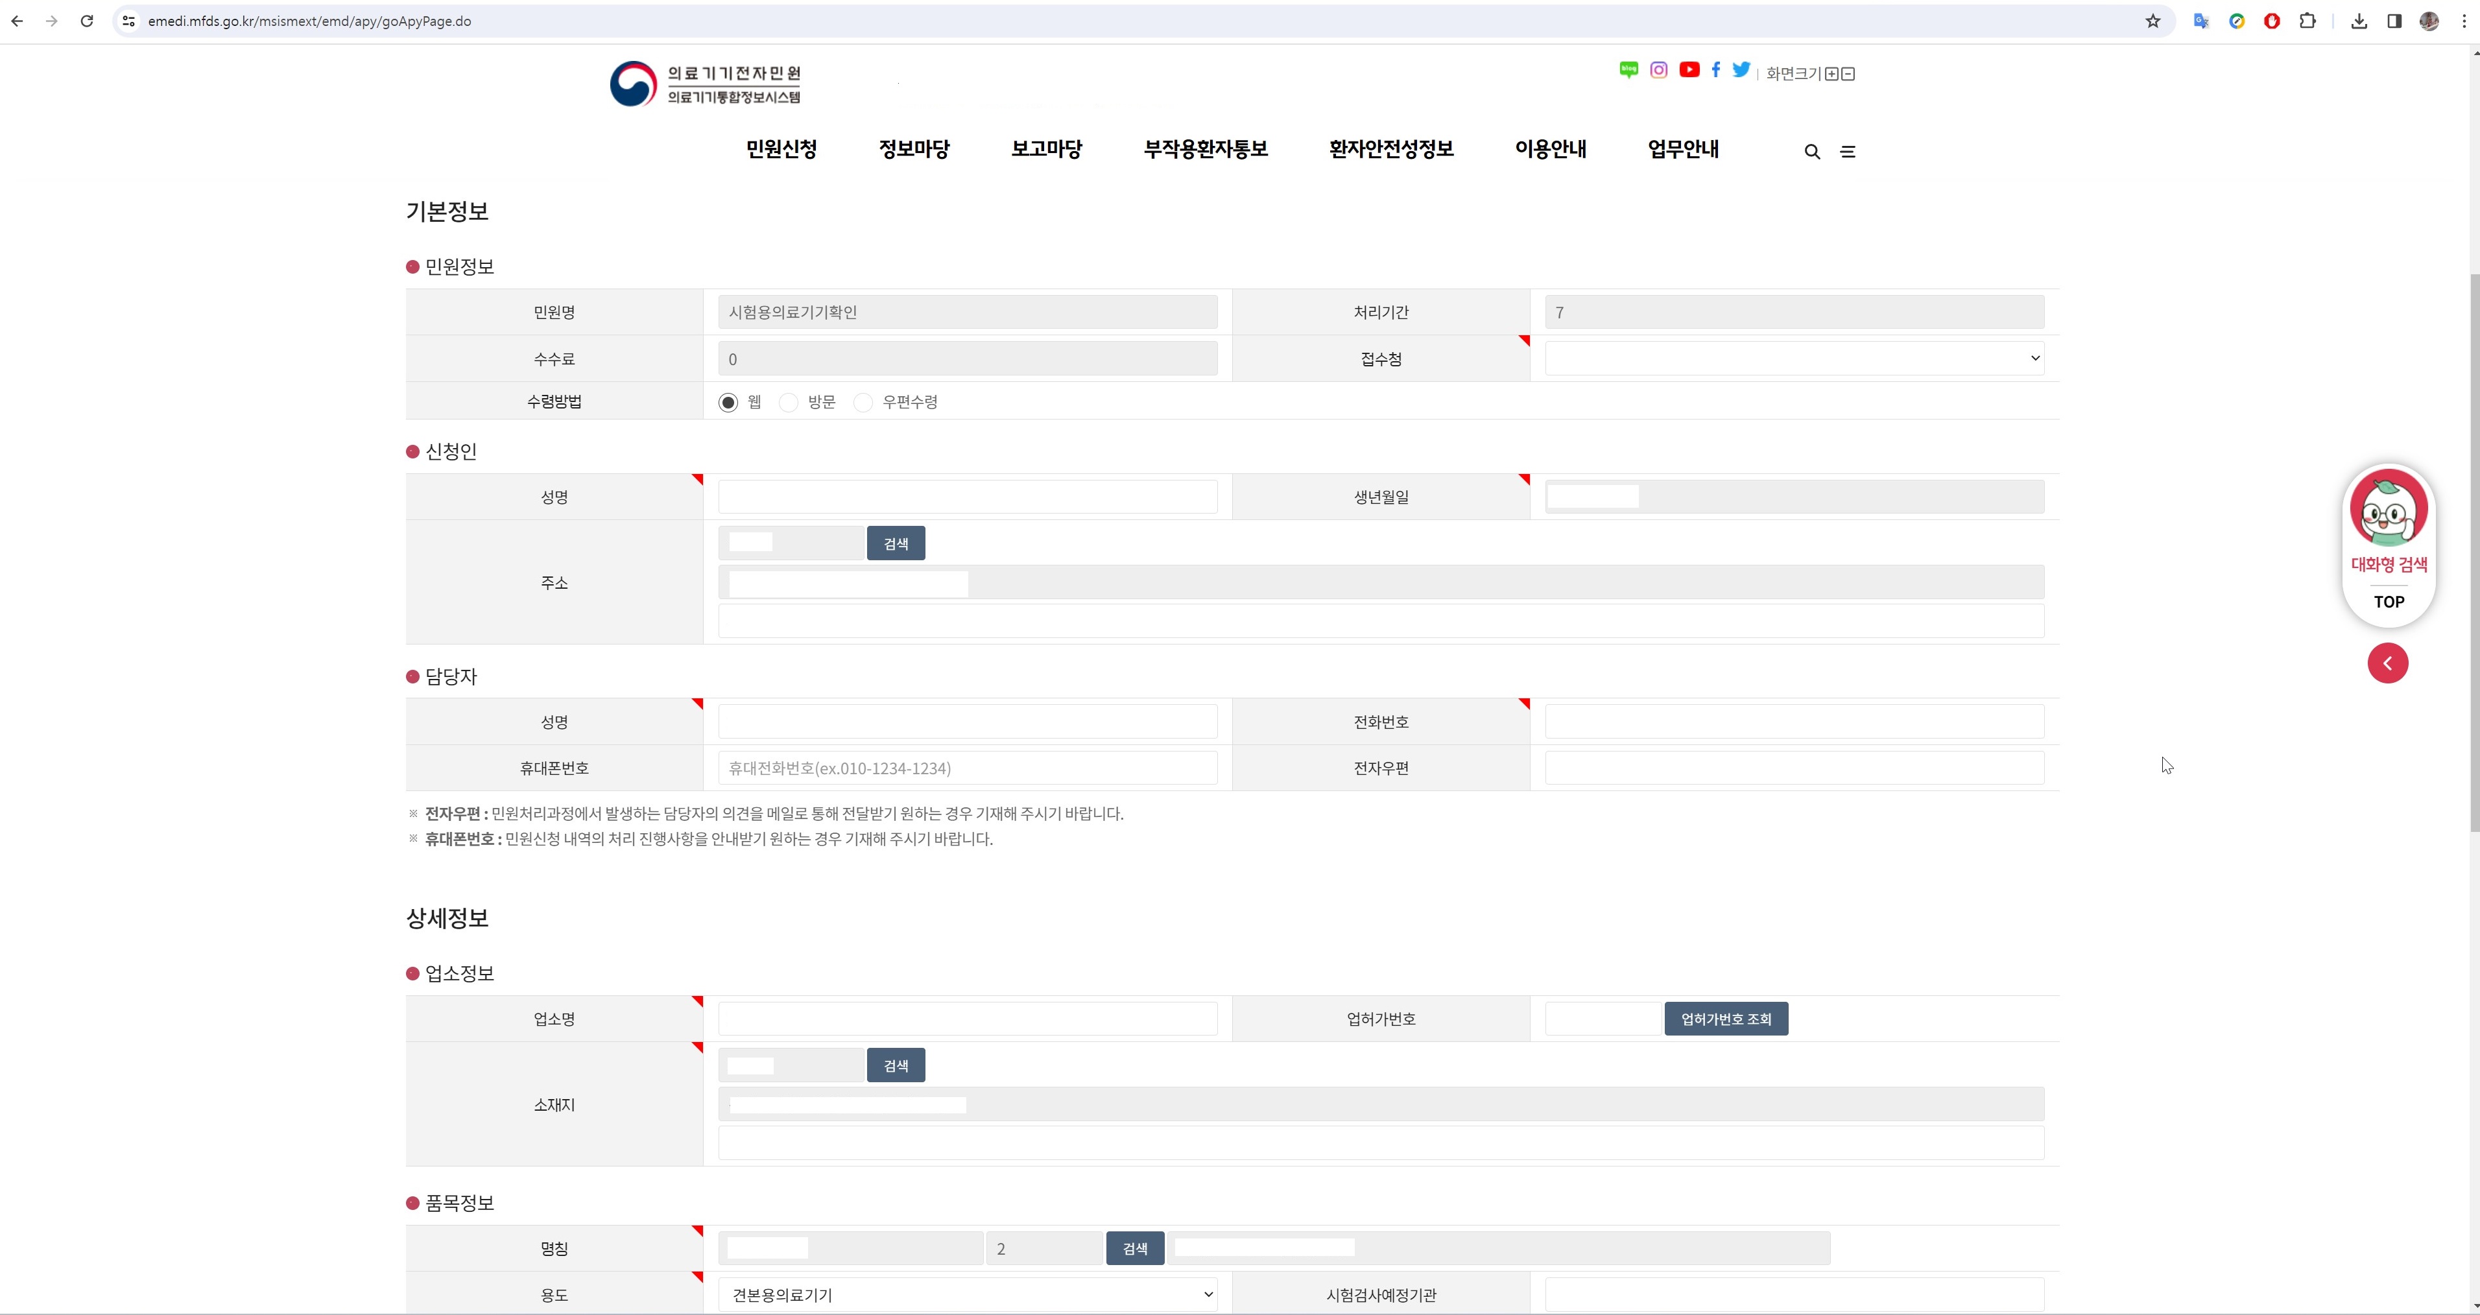This screenshot has width=2480, height=1315.
Task: Open the Facebook icon link
Action: tap(1715, 70)
